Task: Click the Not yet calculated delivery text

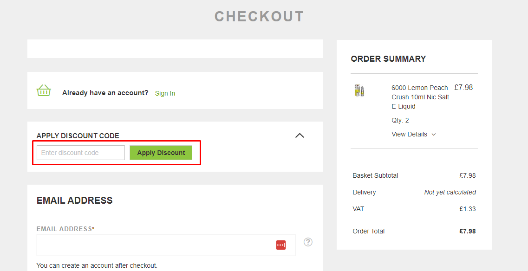Action: 450,192
